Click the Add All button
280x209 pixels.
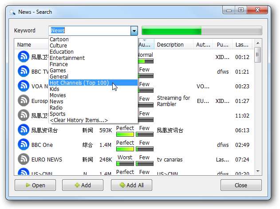[131, 185]
